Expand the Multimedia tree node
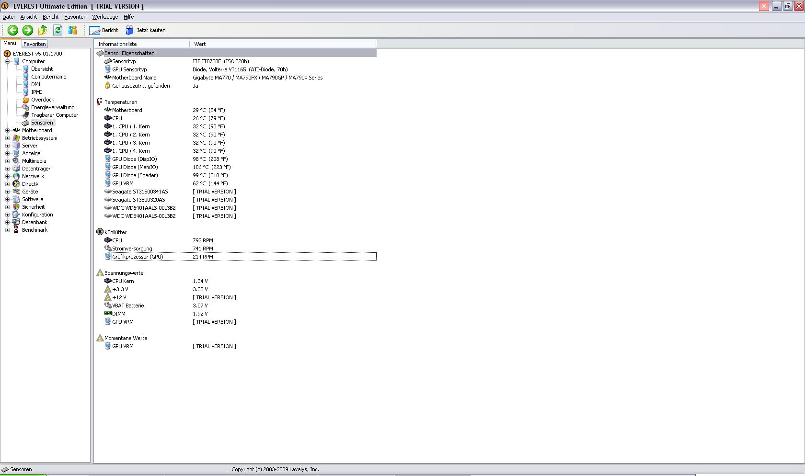The image size is (805, 476). pos(7,161)
